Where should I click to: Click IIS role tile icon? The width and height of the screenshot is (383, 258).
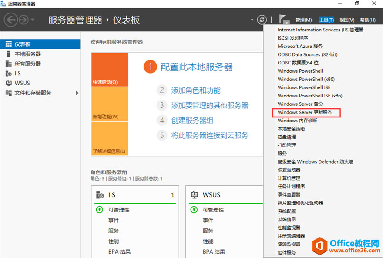pyautogui.click(x=100, y=195)
